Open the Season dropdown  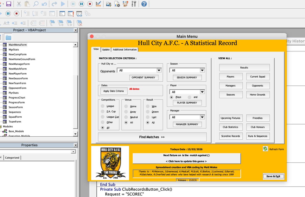(x=202, y=70)
